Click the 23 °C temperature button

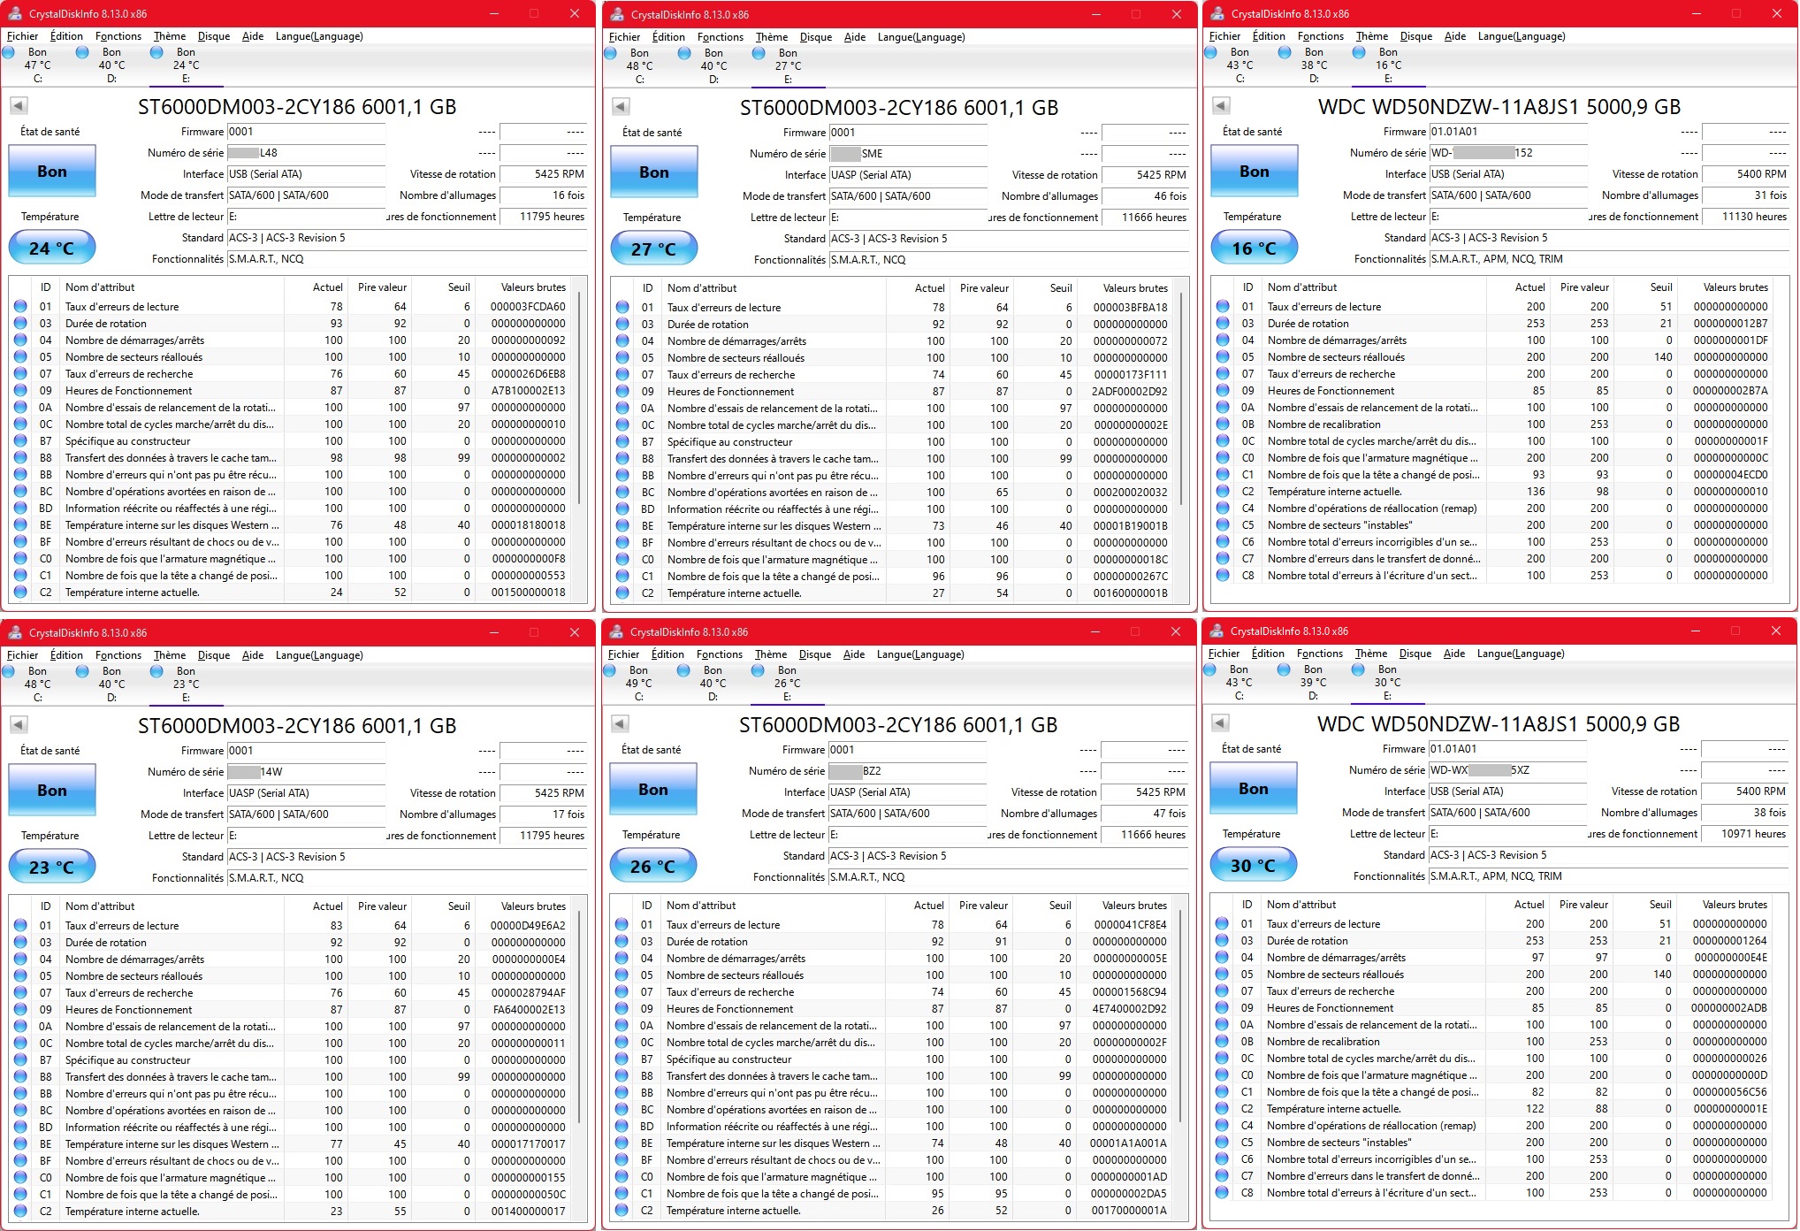click(x=51, y=868)
